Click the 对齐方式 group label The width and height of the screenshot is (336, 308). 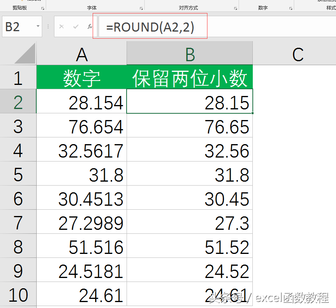coord(189,8)
